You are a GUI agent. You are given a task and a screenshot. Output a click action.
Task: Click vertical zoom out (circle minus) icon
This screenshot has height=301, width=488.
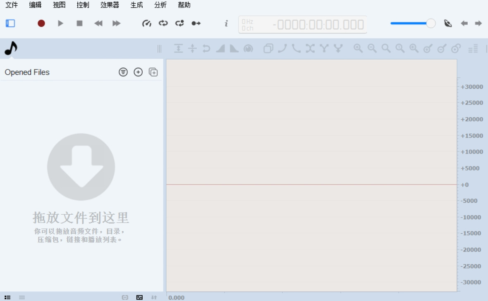click(x=442, y=48)
